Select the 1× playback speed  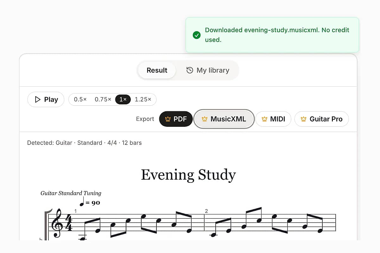pyautogui.click(x=123, y=99)
